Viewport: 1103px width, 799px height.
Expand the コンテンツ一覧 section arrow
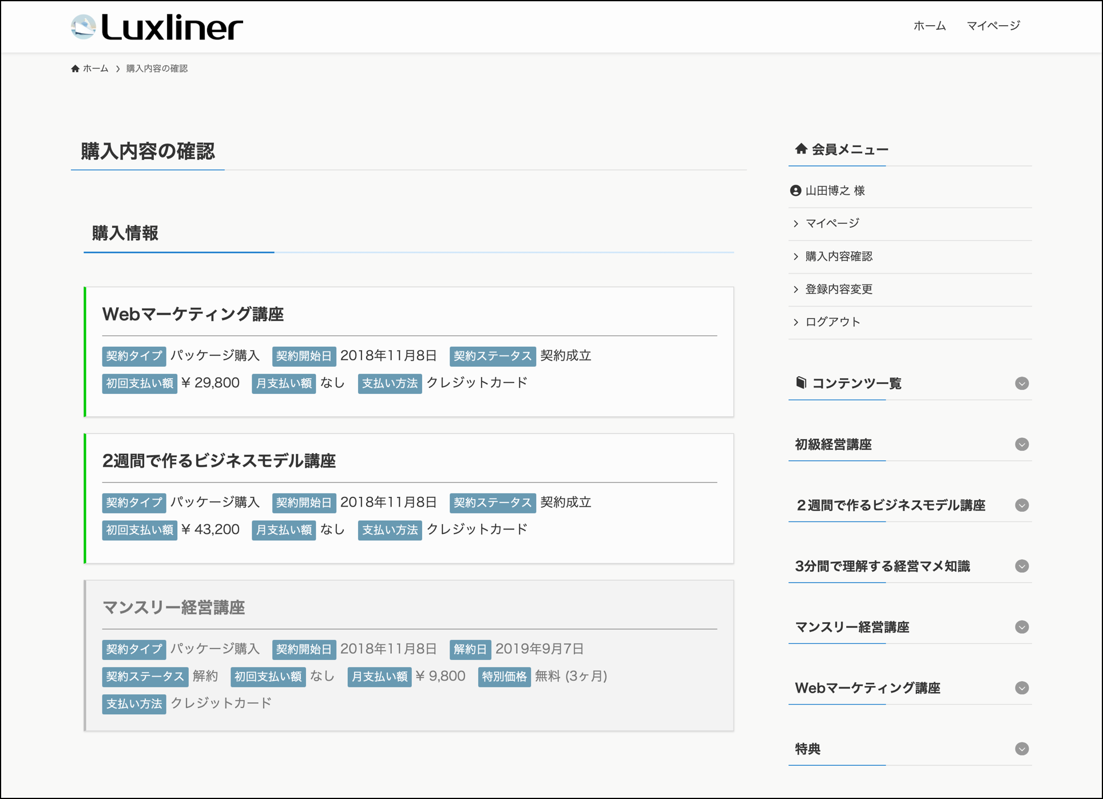1022,383
